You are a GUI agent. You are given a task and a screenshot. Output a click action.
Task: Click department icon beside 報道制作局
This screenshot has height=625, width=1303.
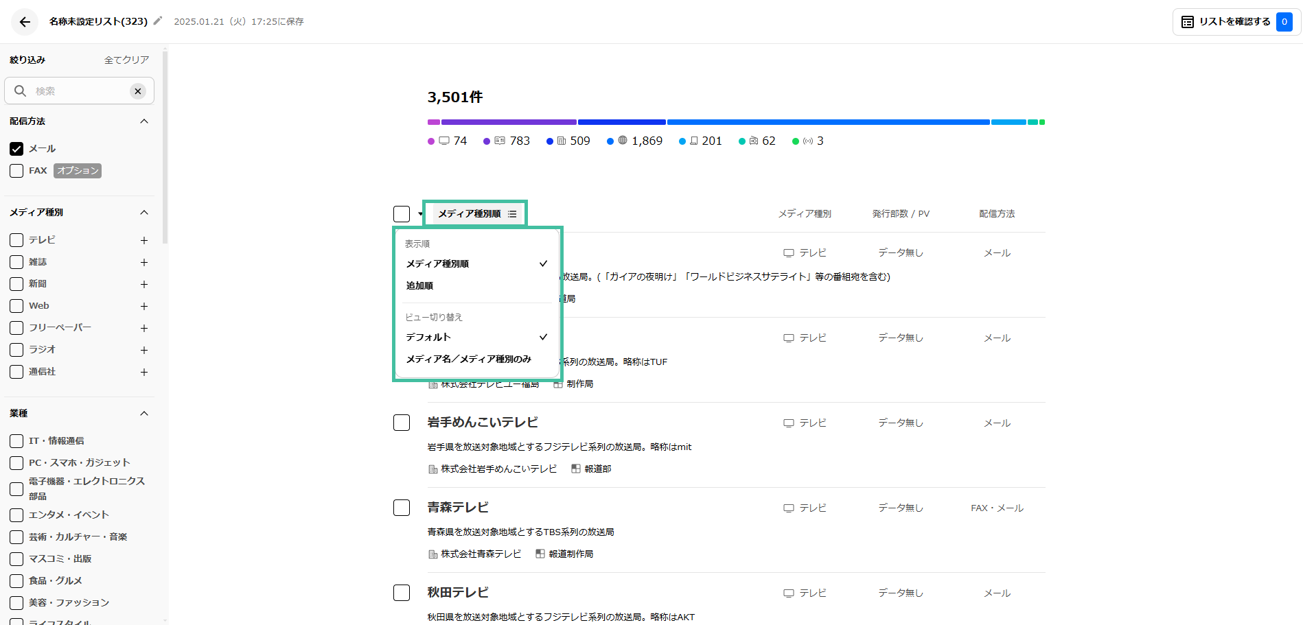[540, 554]
